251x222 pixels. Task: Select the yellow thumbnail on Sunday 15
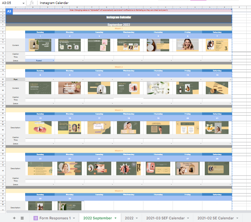40,128
